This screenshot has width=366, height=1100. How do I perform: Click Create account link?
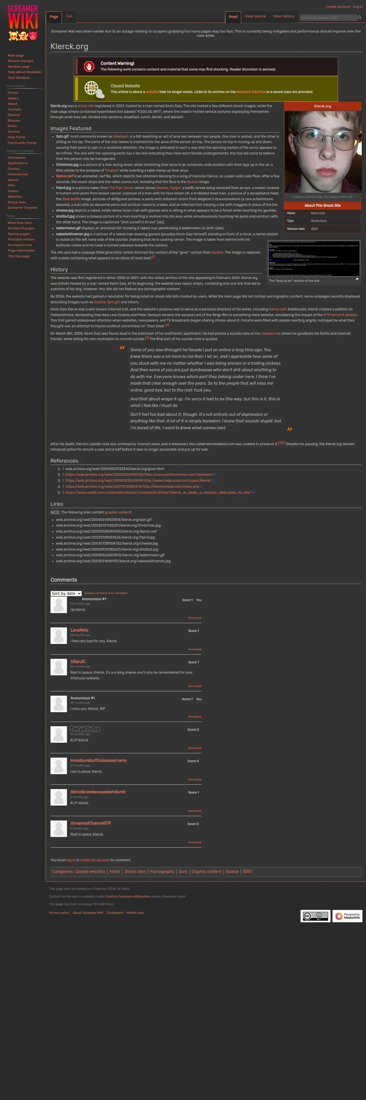(338, 6)
